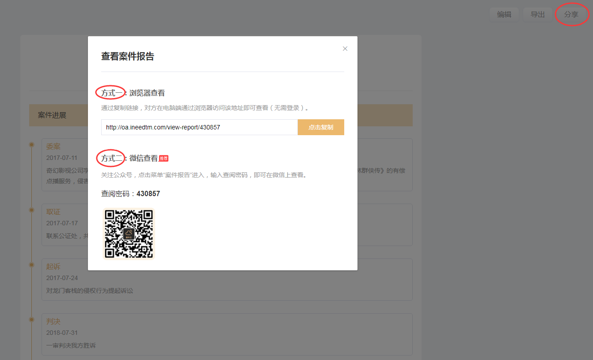Click the circled 方式一 heading
Image resolution: width=593 pixels, height=360 pixels.
(x=110, y=93)
